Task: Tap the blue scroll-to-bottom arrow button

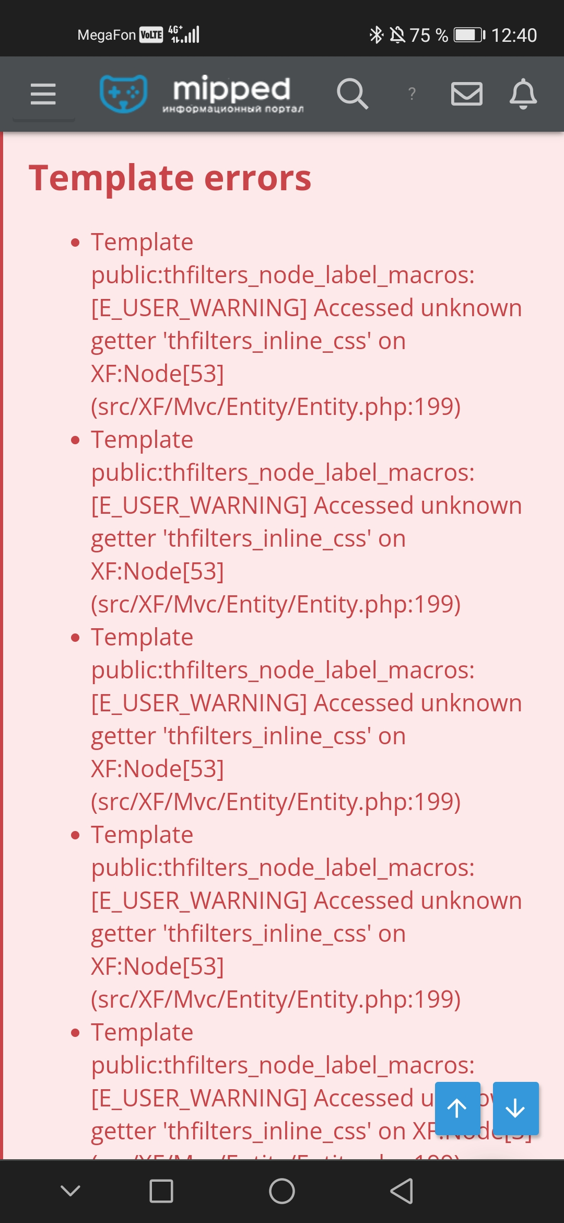Action: point(515,1108)
